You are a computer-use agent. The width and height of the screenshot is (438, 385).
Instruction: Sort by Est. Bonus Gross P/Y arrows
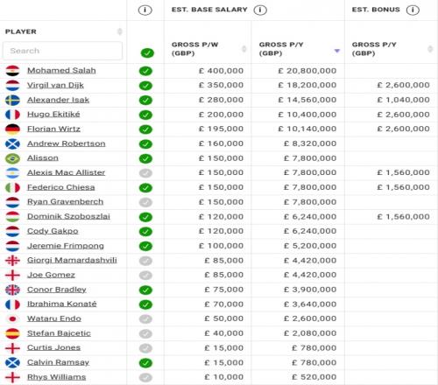[x=430, y=49]
